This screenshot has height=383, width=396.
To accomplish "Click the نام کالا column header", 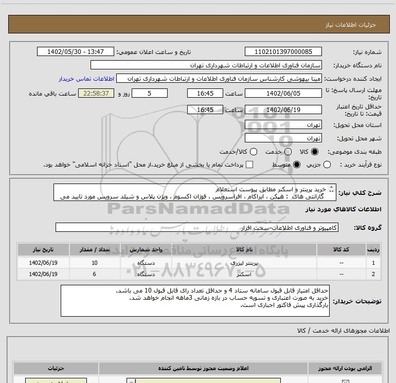I will click(244, 249).
